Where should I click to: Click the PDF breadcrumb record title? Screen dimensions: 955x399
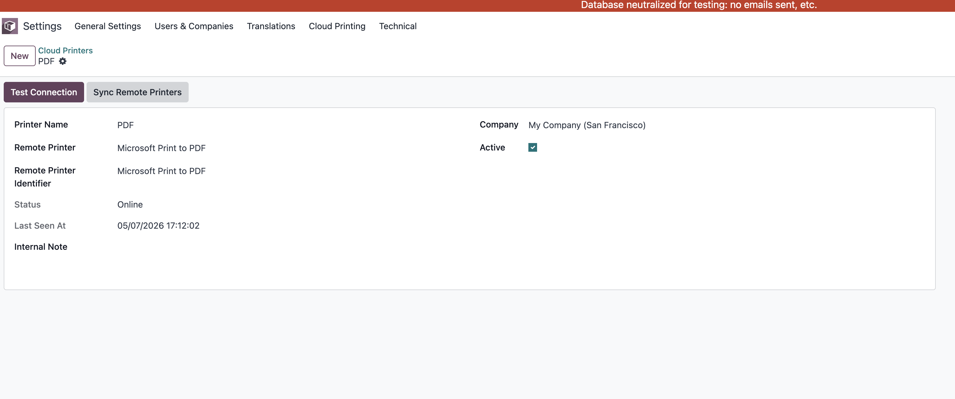click(46, 61)
